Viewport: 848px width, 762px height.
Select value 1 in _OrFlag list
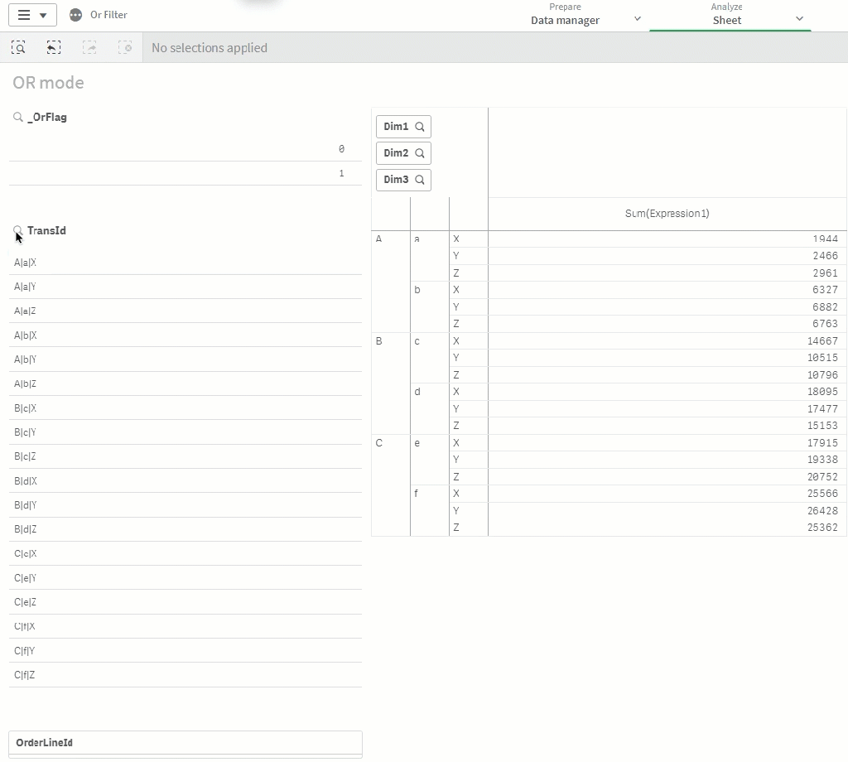185,173
